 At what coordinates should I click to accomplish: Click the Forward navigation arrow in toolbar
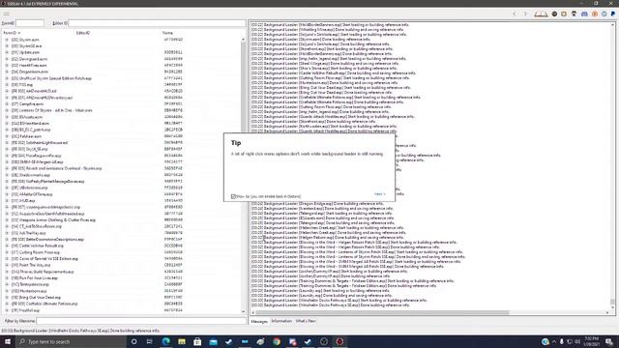point(525,14)
